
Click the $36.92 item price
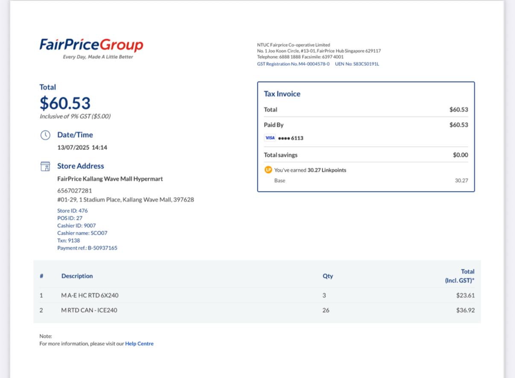pos(465,310)
